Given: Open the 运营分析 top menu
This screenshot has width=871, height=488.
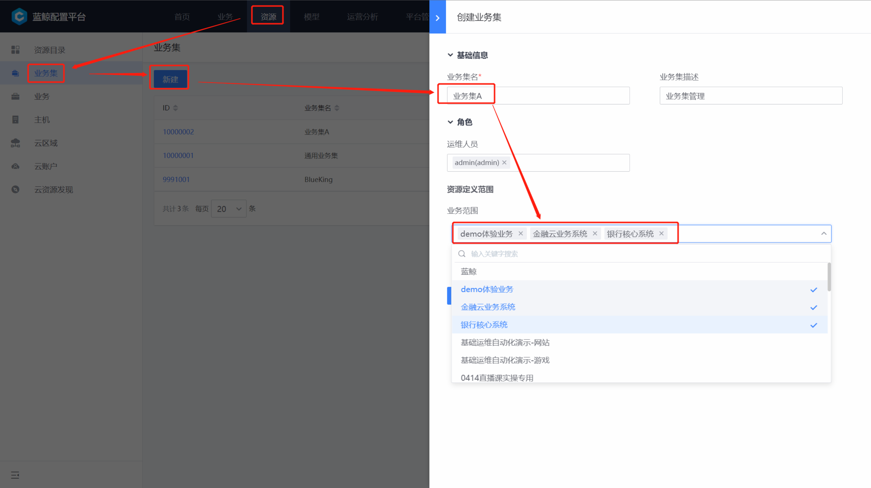Looking at the screenshot, I should 362,17.
